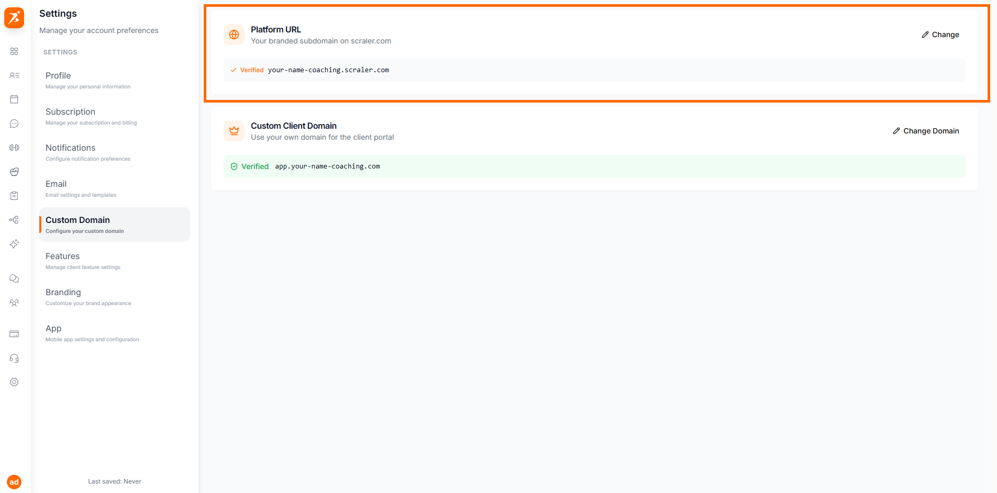Open the chat bubble messaging icon
The width and height of the screenshot is (997, 493).
click(14, 124)
